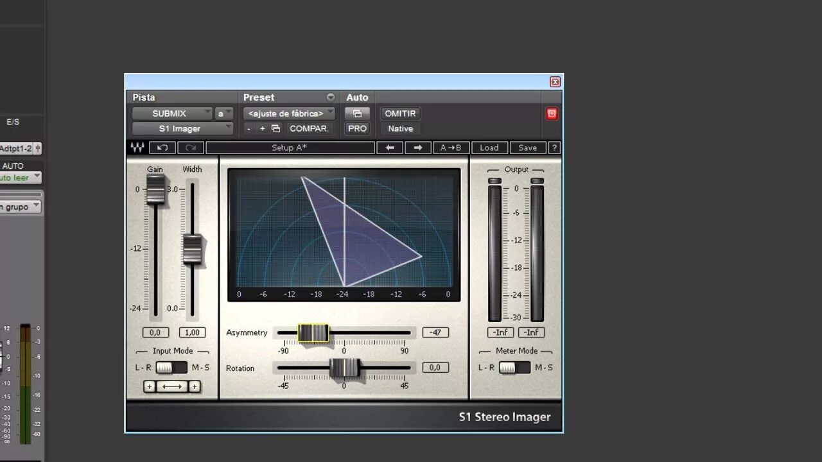Toggle Meter Mode L-R / M-S switch
Image resolution: width=822 pixels, height=462 pixels.
coord(514,367)
